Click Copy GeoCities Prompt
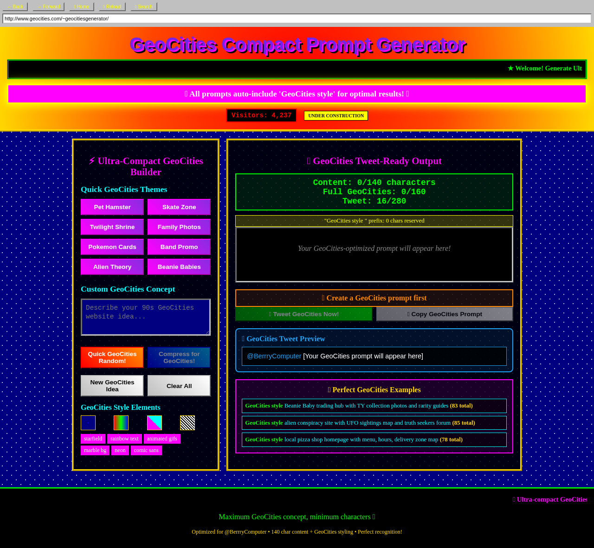 (444, 314)
